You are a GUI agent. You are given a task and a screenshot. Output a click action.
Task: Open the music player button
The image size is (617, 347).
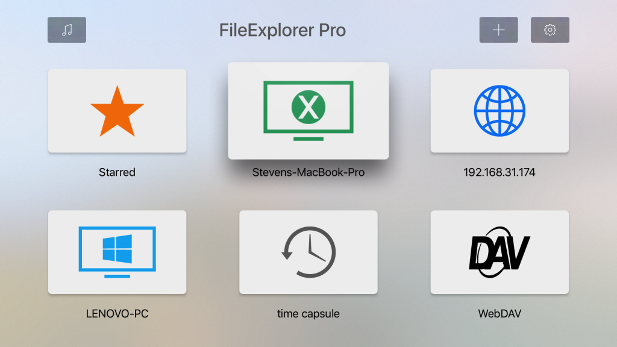pyautogui.click(x=67, y=30)
